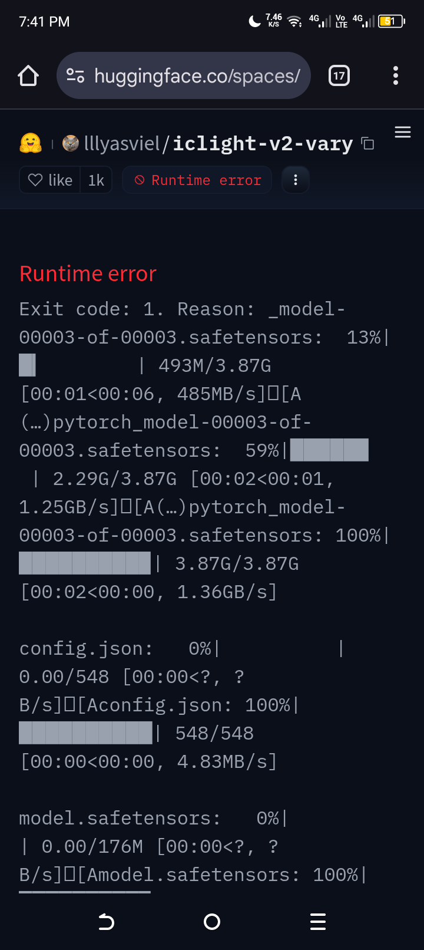Open the iclight-v2-vary space link
The height and width of the screenshot is (950, 424).
click(263, 143)
